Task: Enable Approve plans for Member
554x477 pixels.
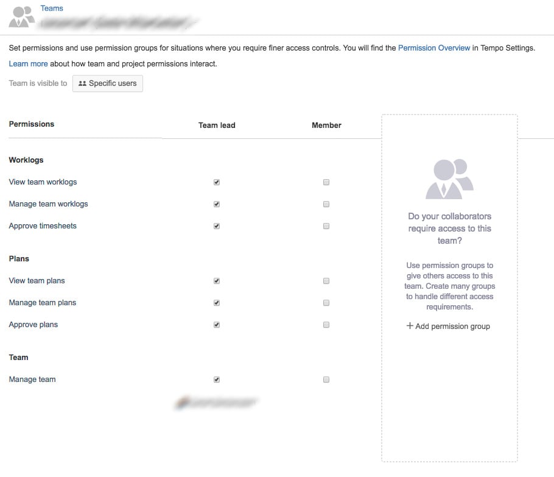Action: (326, 325)
